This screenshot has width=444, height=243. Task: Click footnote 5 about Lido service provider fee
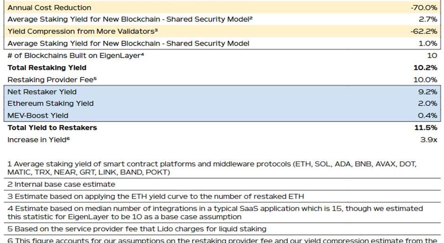pos(137,229)
